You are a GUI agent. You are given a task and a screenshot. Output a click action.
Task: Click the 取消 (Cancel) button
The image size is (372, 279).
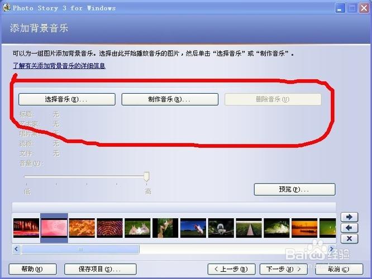point(339,270)
